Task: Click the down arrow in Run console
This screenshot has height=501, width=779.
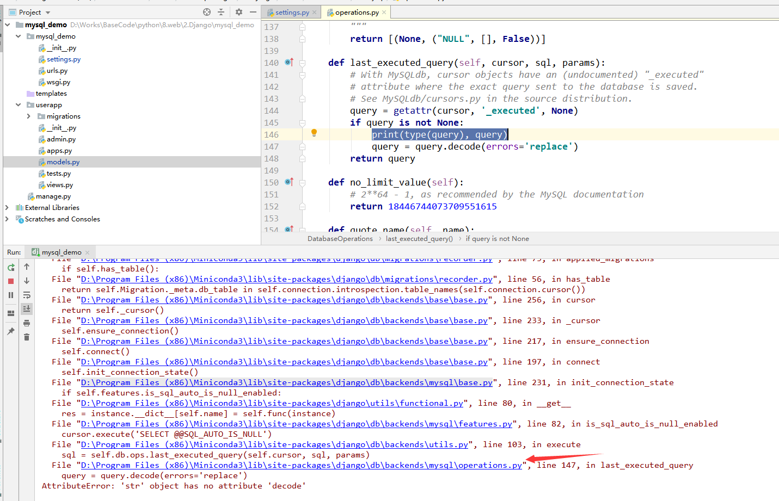Action: [27, 281]
